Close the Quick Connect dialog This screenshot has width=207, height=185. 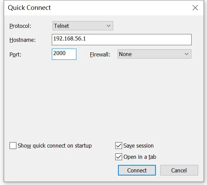pyautogui.click(x=195, y=8)
